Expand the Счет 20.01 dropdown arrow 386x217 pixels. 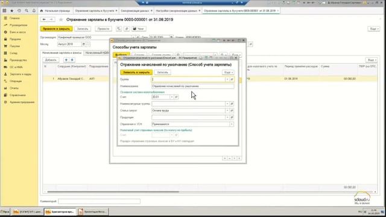172,97
